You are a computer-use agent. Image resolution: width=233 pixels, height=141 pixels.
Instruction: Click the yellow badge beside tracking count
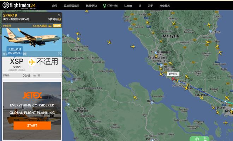click(x=57, y=26)
